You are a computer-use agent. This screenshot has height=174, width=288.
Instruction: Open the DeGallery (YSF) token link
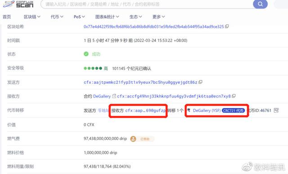tap(207, 111)
